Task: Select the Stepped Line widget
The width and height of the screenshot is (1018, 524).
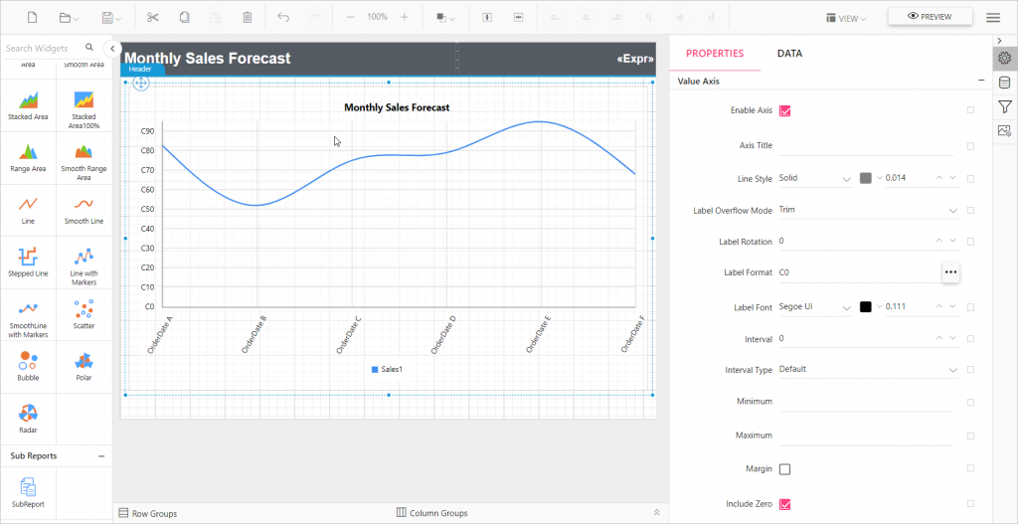Action: coord(28,262)
